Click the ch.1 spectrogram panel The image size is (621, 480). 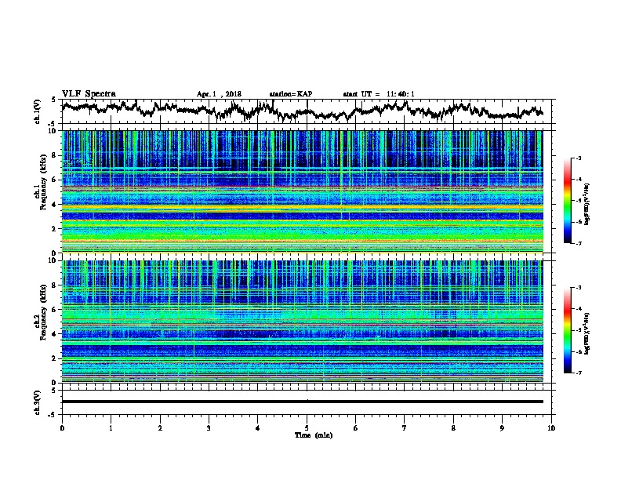[302, 191]
